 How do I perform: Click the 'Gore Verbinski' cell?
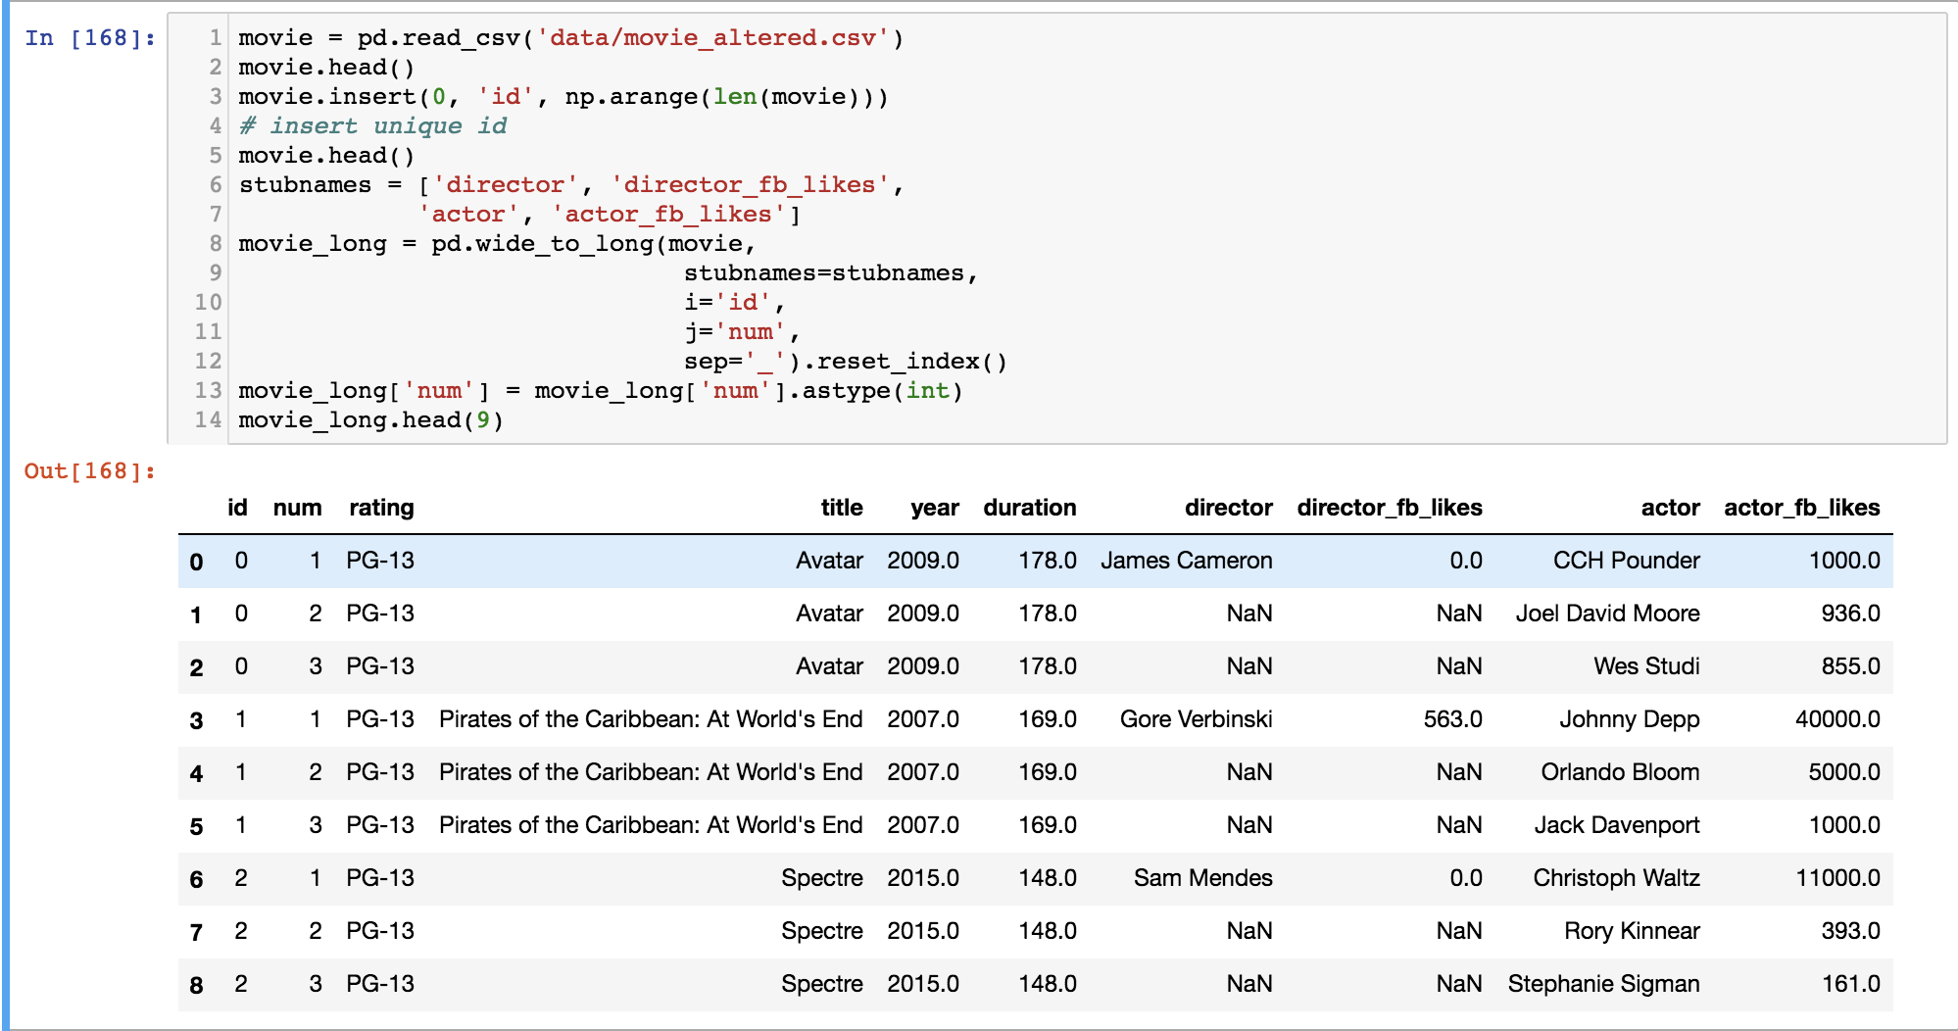point(1197,719)
